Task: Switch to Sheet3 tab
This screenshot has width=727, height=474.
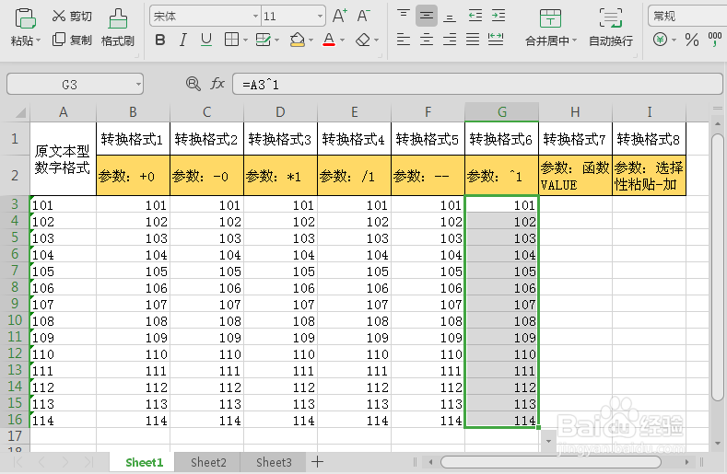Action: (x=274, y=462)
